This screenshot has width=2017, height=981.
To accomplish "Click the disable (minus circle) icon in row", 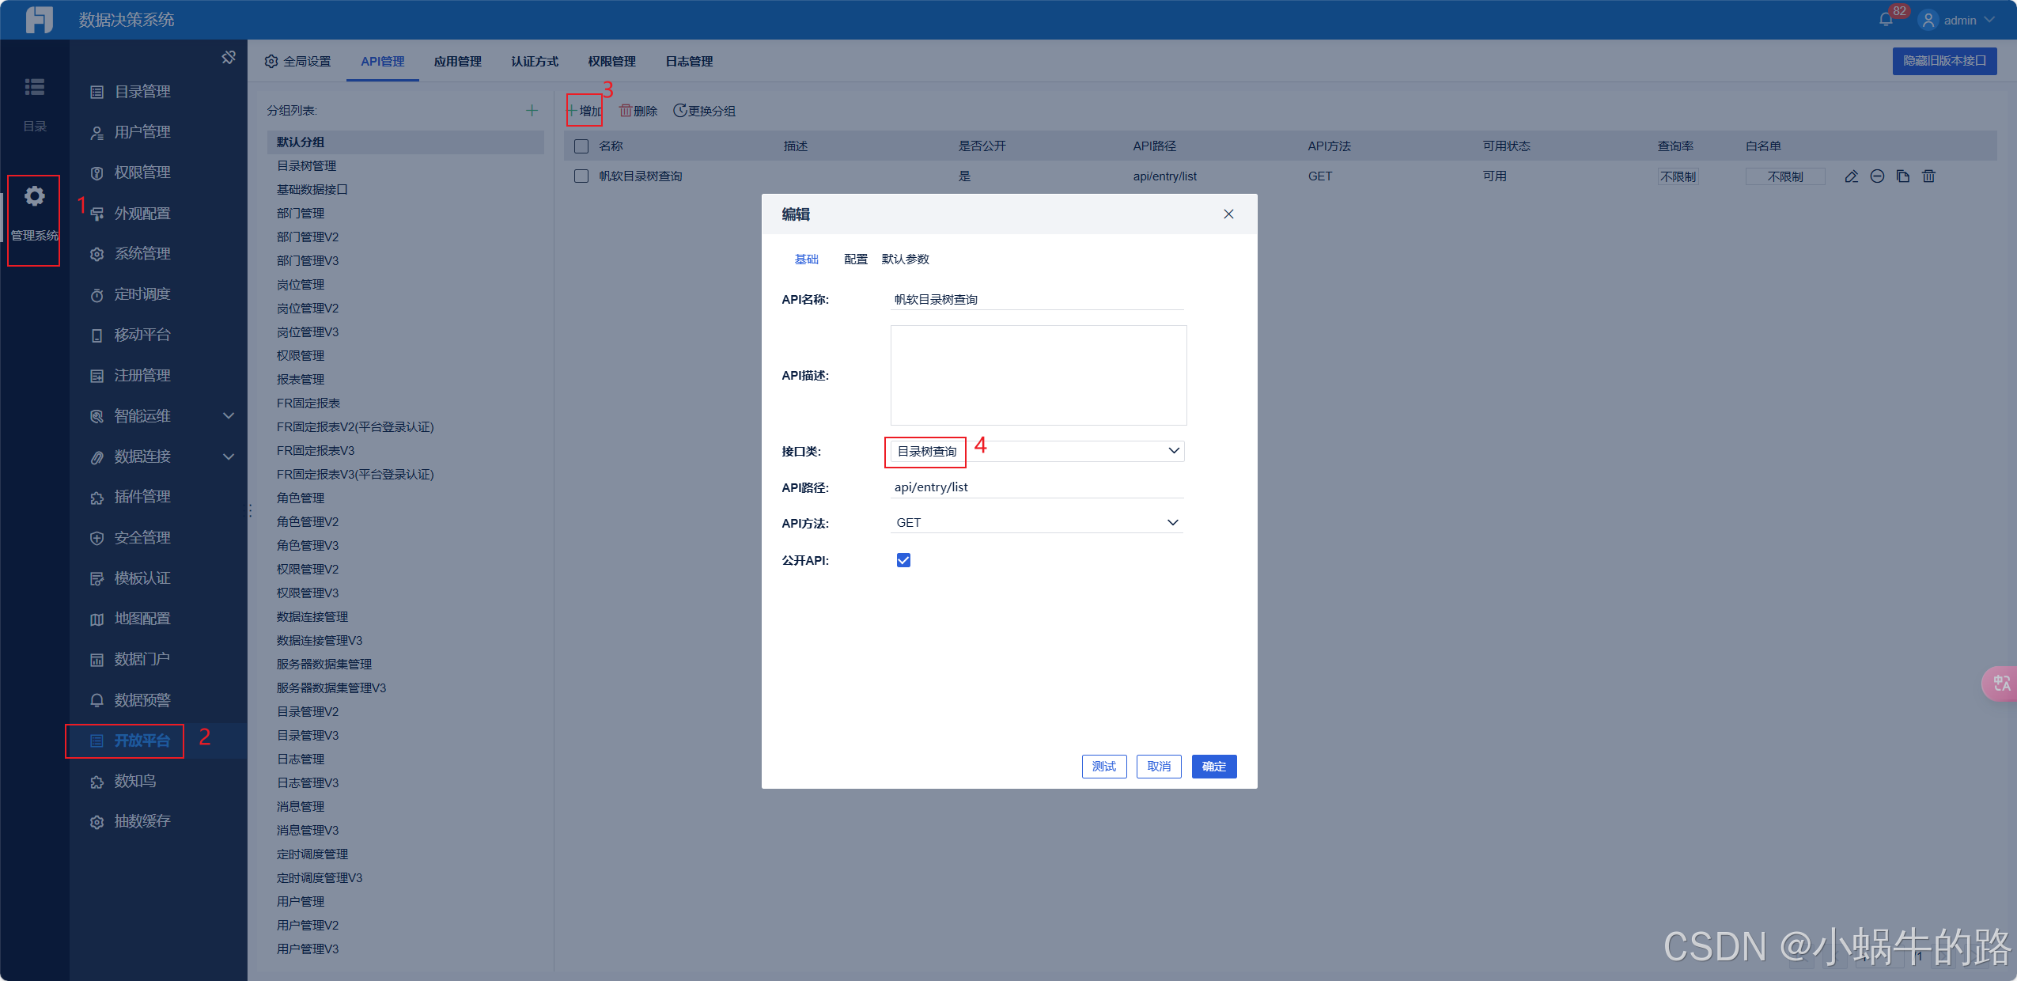I will (1877, 176).
